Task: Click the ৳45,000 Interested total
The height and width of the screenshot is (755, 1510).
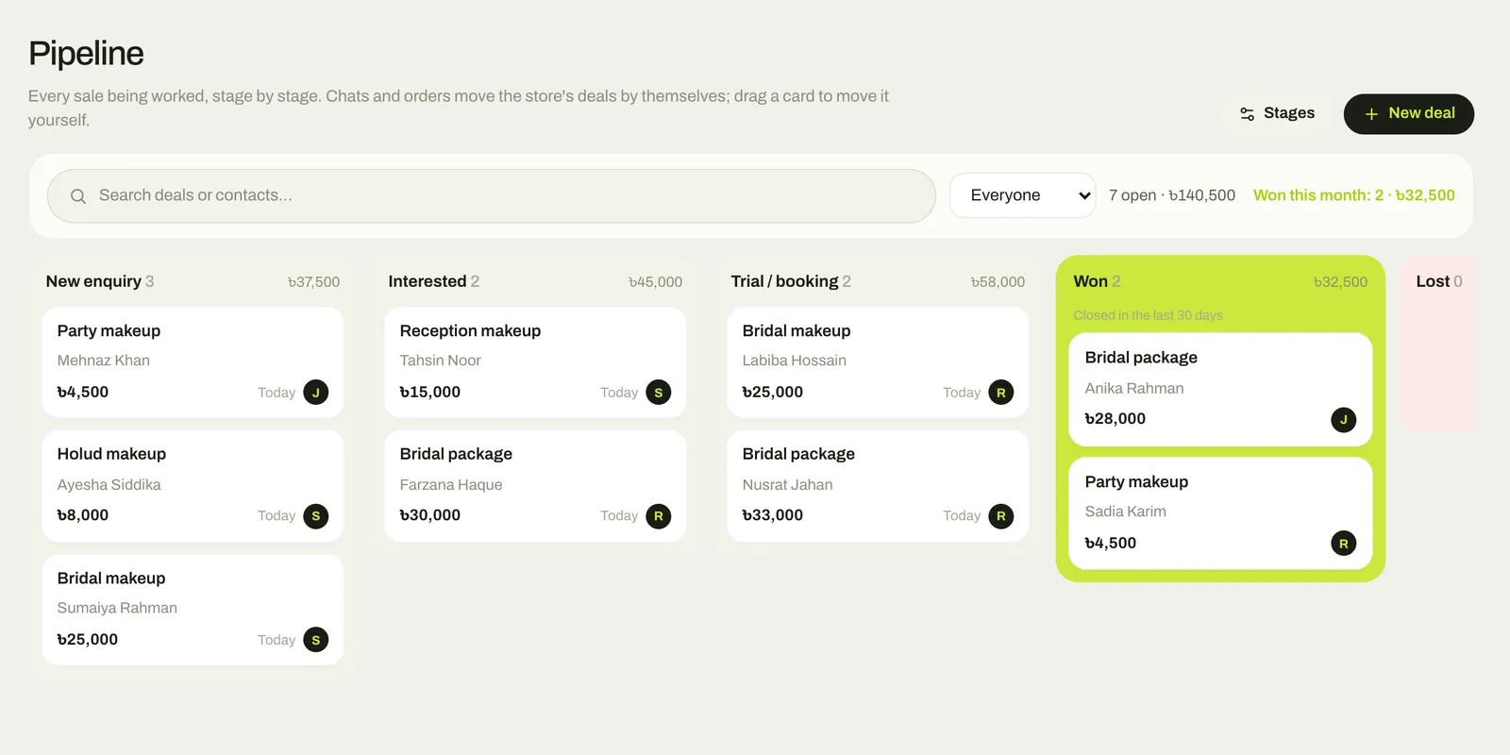Action: click(x=656, y=282)
